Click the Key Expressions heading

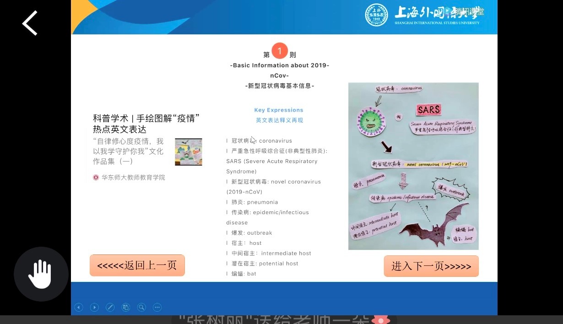point(279,110)
